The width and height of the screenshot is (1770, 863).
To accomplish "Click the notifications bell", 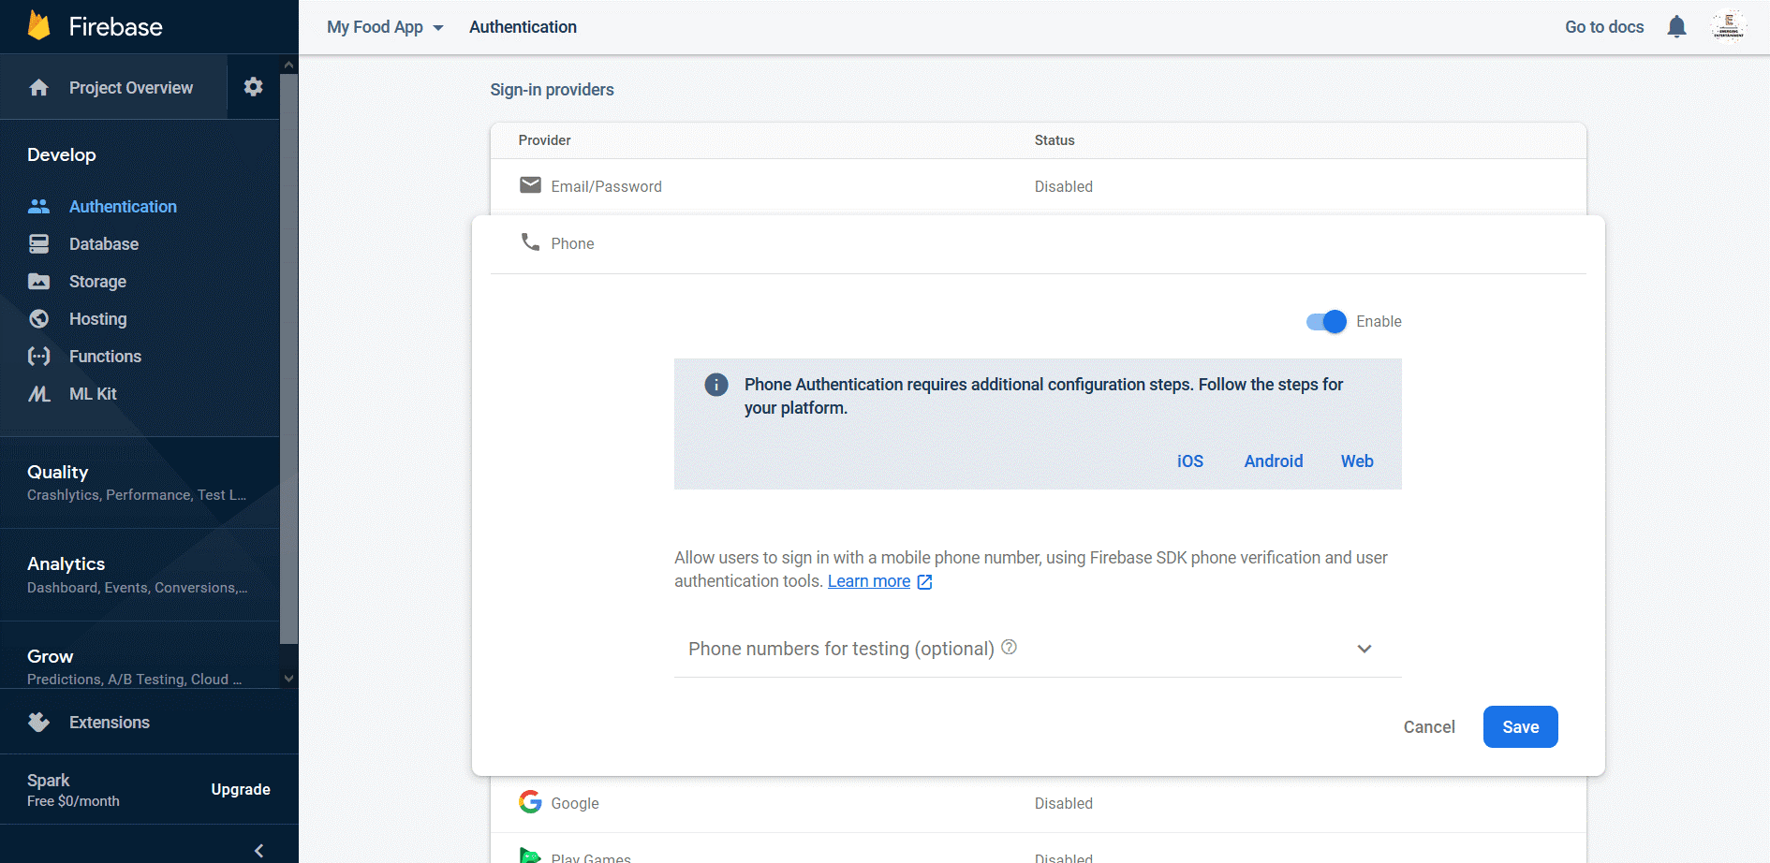I will click(1676, 26).
